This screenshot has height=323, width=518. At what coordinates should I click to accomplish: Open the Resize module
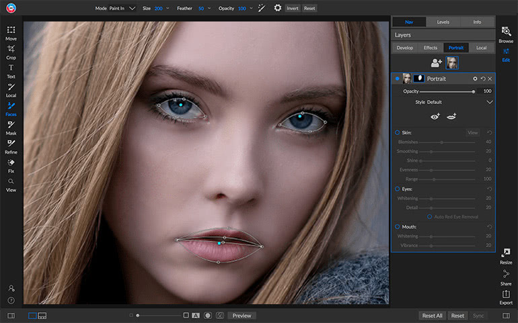[x=506, y=257]
